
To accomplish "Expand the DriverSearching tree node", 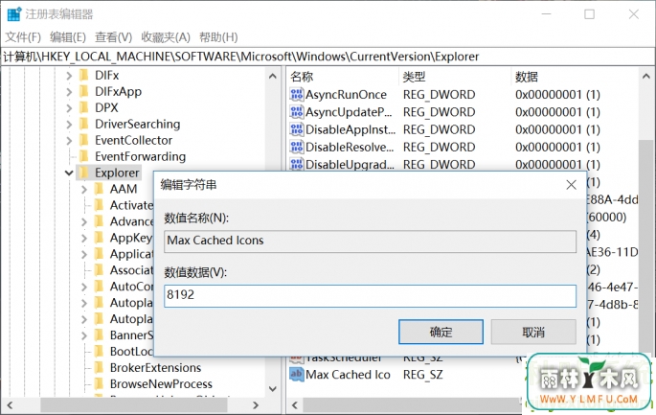I will point(69,124).
